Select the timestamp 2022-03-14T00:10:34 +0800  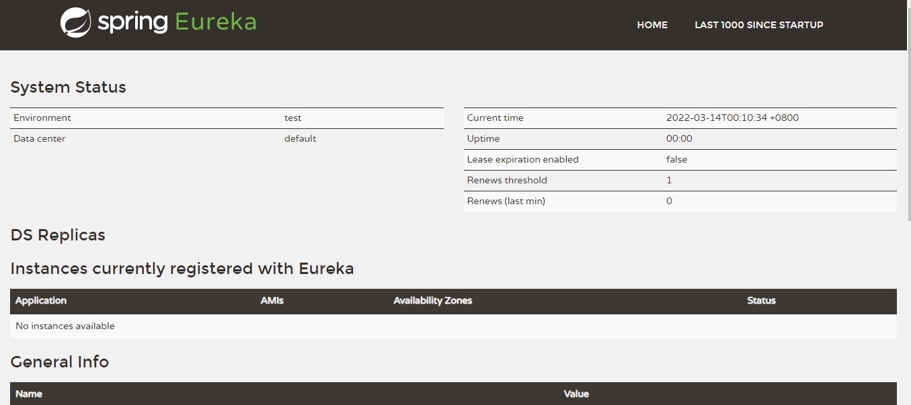coord(732,118)
